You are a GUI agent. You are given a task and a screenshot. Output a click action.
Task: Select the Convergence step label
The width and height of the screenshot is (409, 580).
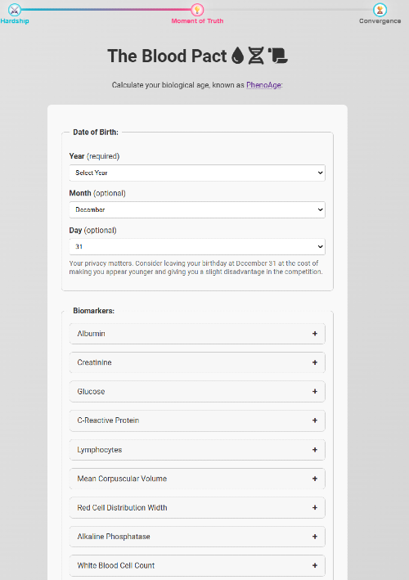tap(380, 21)
